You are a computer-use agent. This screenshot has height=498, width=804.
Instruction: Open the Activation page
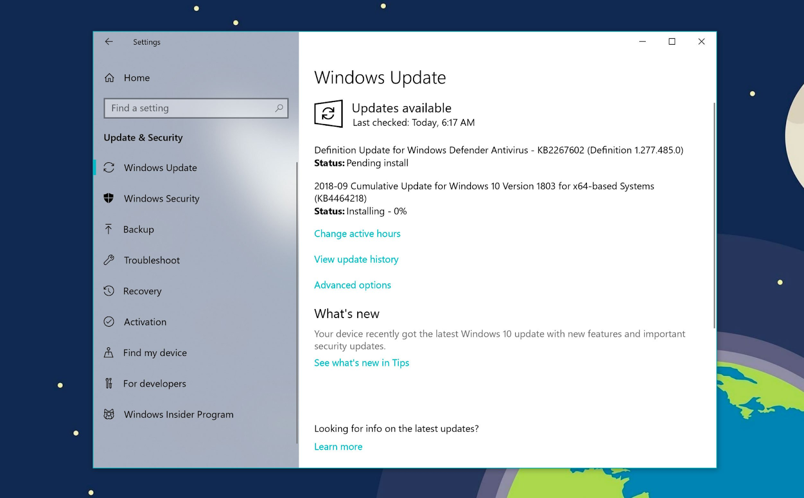tap(145, 322)
